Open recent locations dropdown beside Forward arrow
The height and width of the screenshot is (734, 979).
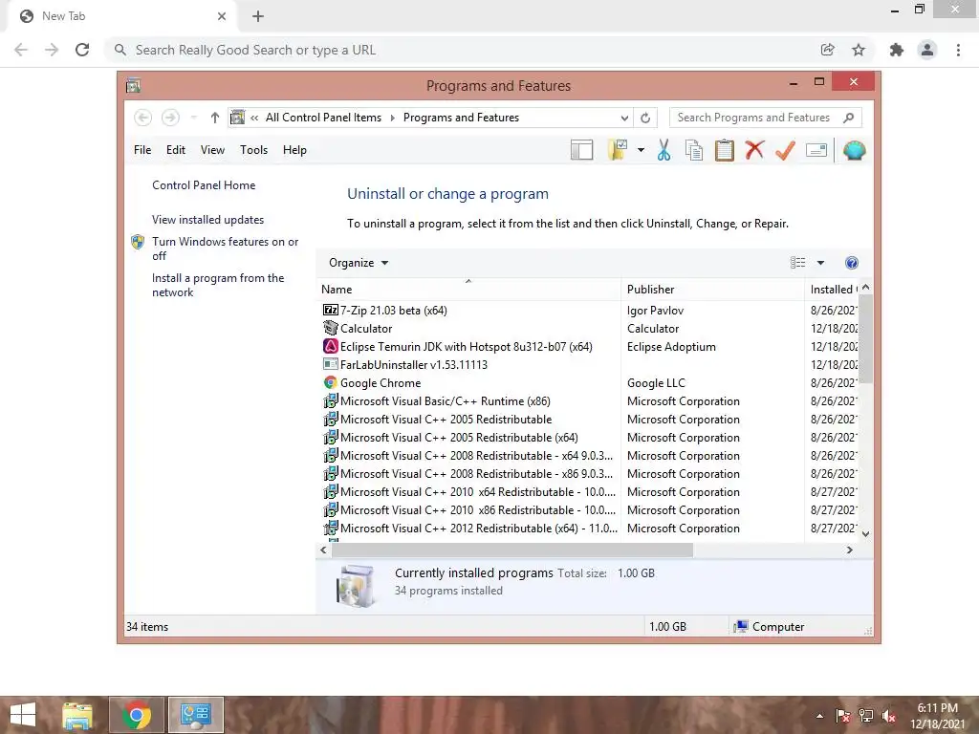point(193,118)
